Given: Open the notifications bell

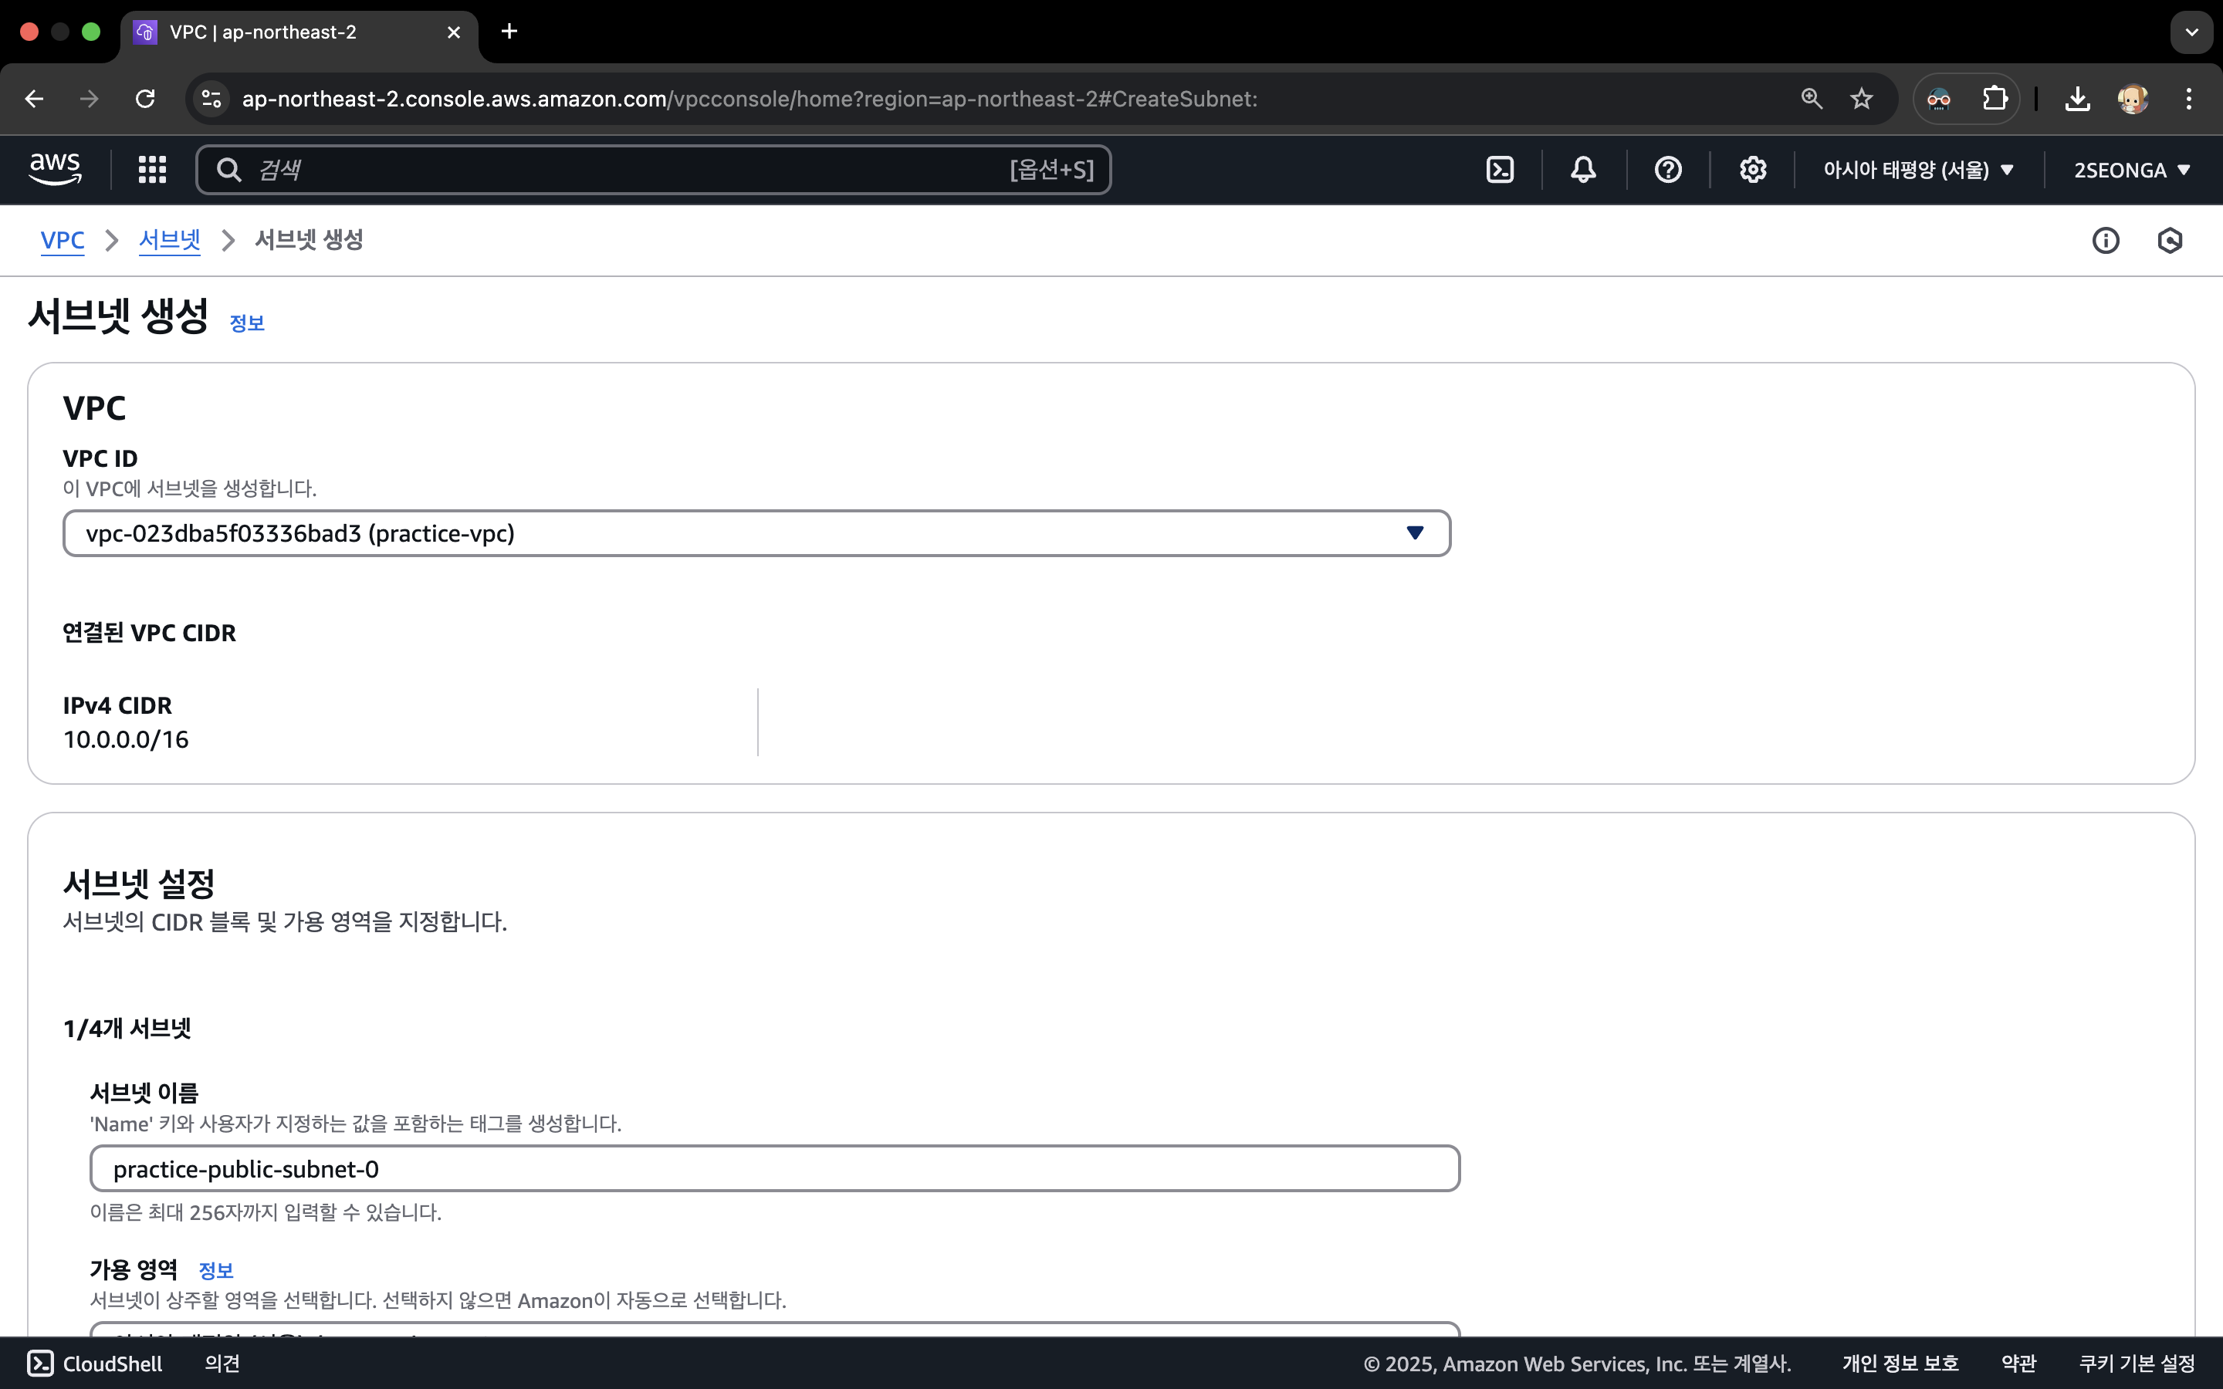Looking at the screenshot, I should 1583,170.
